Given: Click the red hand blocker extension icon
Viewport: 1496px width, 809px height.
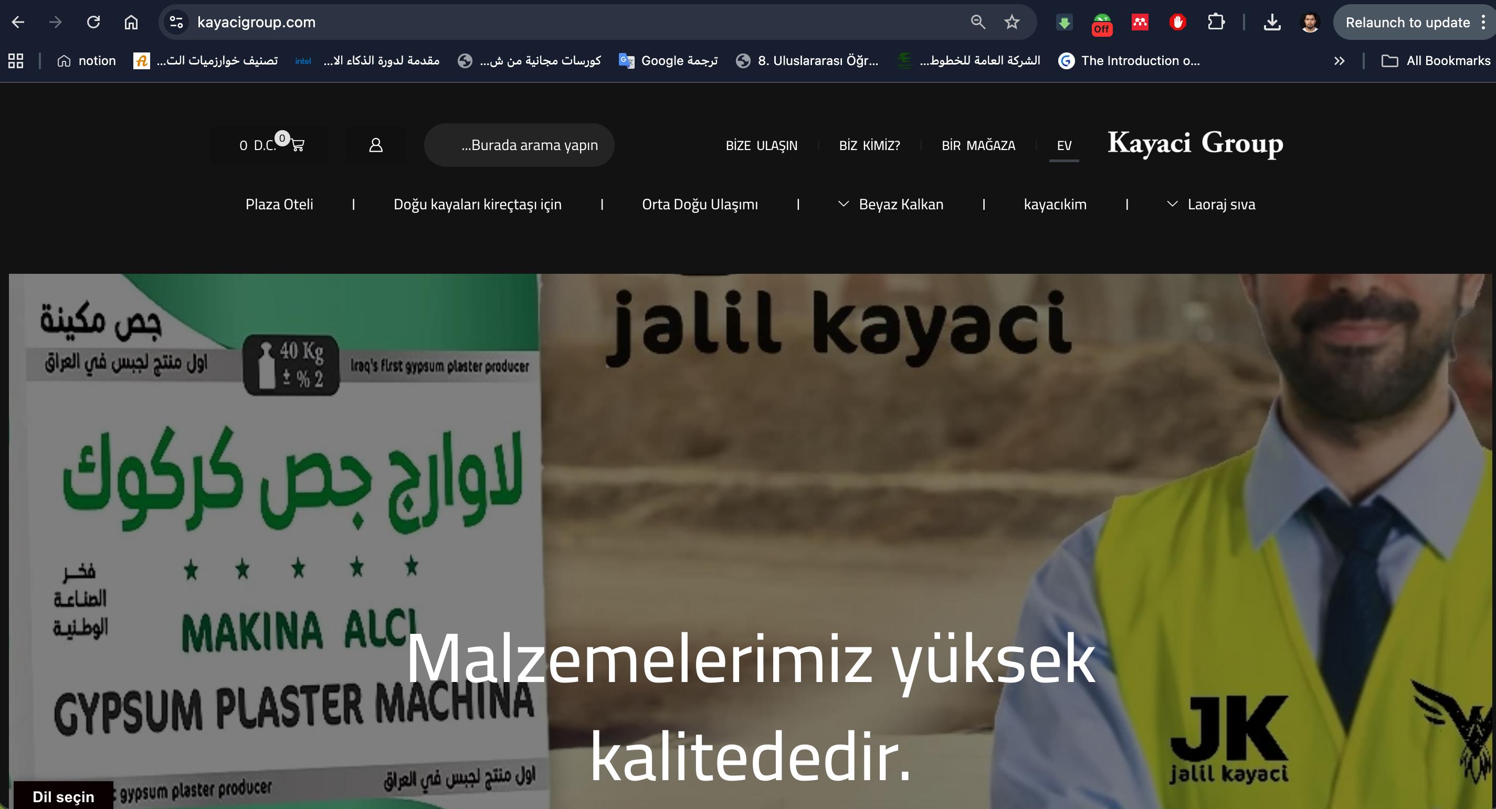Looking at the screenshot, I should [x=1177, y=22].
